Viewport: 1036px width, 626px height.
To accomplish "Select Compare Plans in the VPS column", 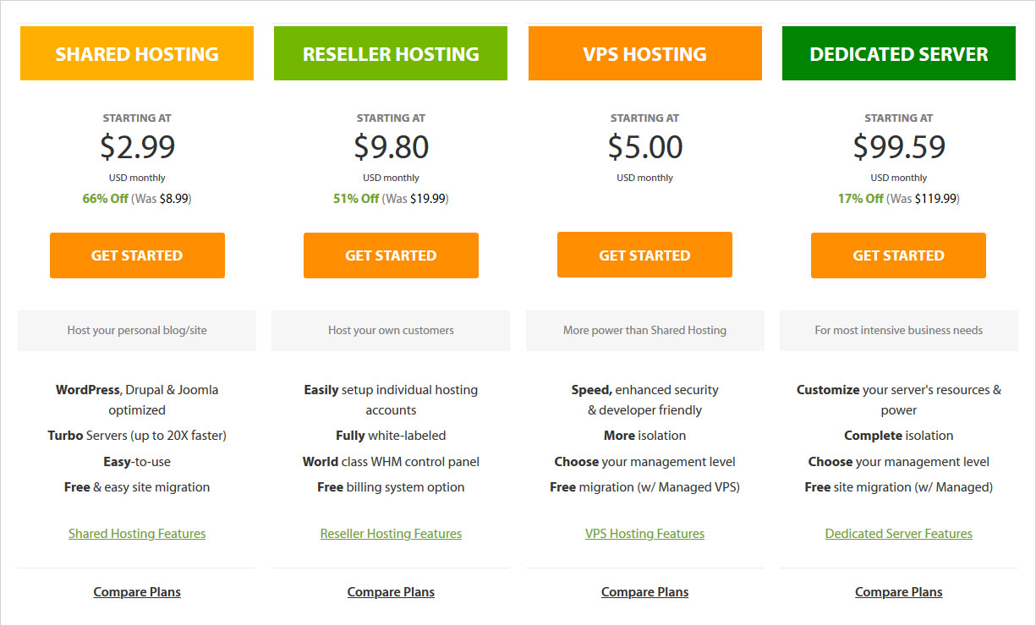I will 644,592.
